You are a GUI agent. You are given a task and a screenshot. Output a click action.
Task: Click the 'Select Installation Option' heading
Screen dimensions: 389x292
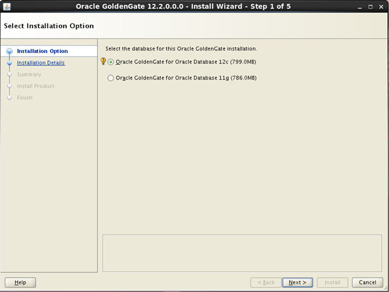tap(49, 26)
